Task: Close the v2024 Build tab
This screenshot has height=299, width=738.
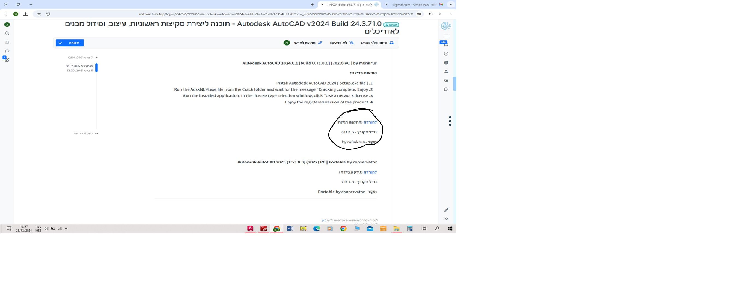Action: point(322,5)
